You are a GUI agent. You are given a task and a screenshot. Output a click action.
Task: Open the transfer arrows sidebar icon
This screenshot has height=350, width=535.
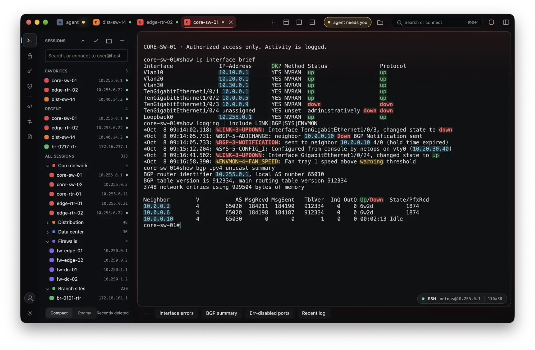tap(30, 121)
